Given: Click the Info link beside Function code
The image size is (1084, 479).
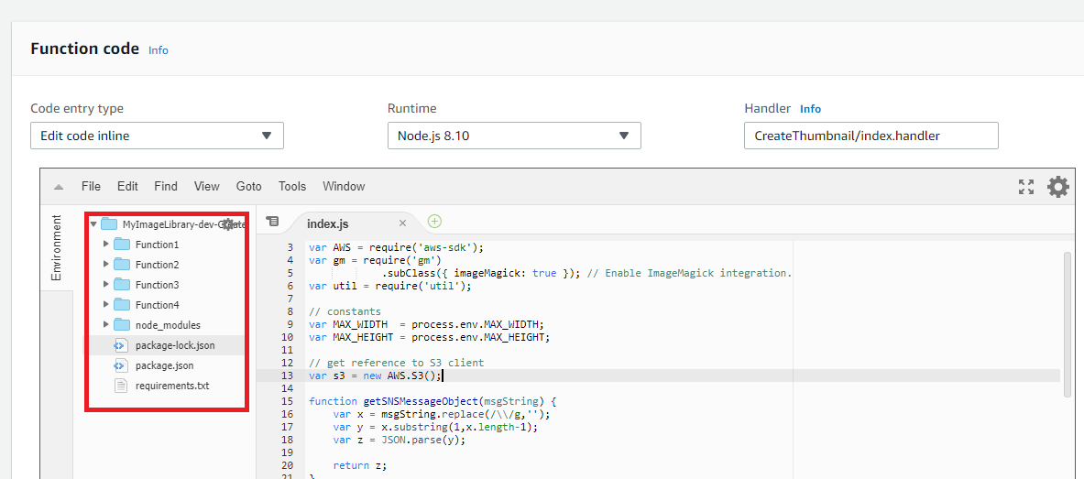Looking at the screenshot, I should click(159, 50).
